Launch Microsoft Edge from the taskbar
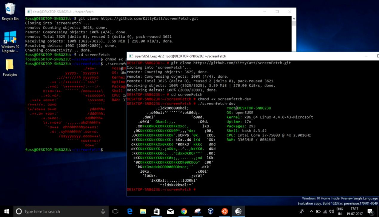The image size is (379, 217). [130, 211]
